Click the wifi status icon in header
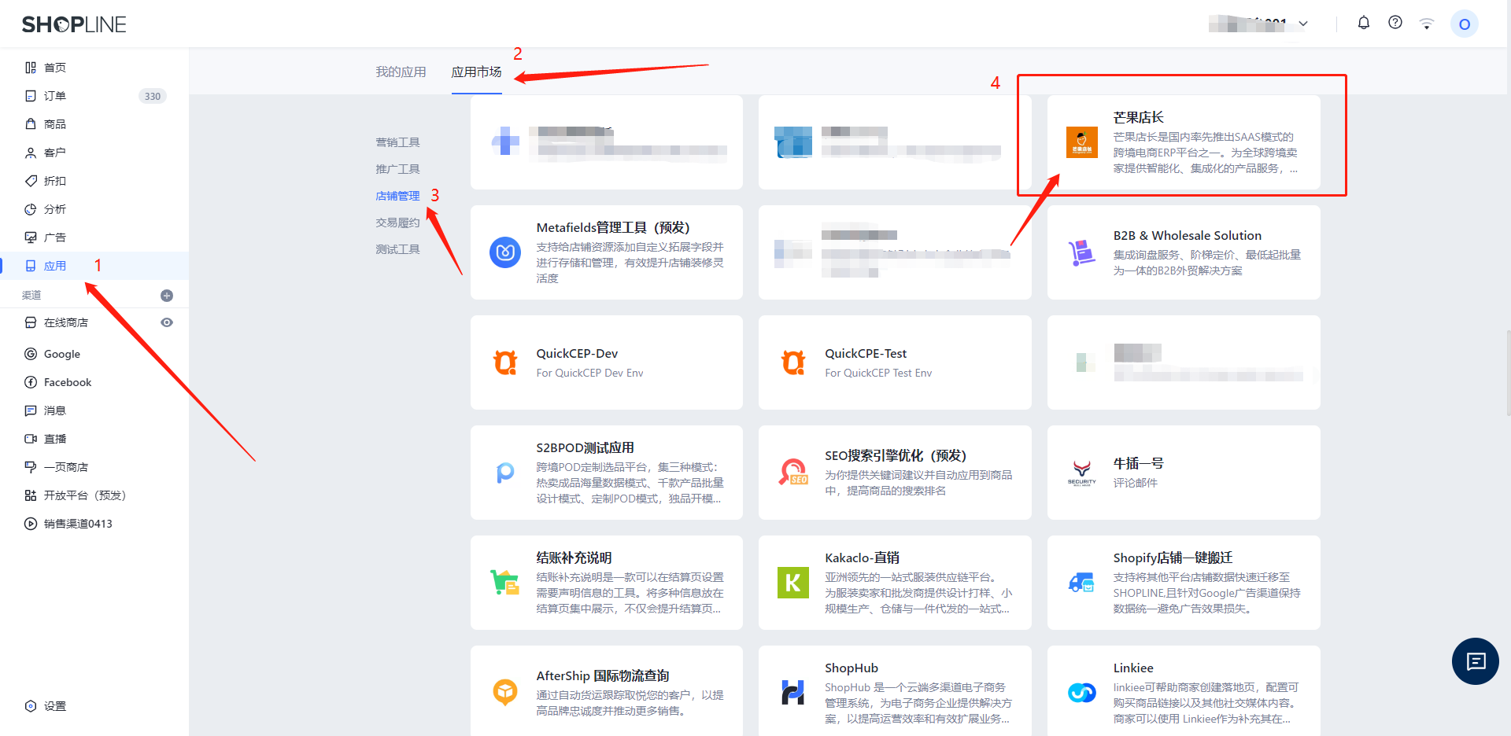The height and width of the screenshot is (736, 1511). click(1427, 24)
